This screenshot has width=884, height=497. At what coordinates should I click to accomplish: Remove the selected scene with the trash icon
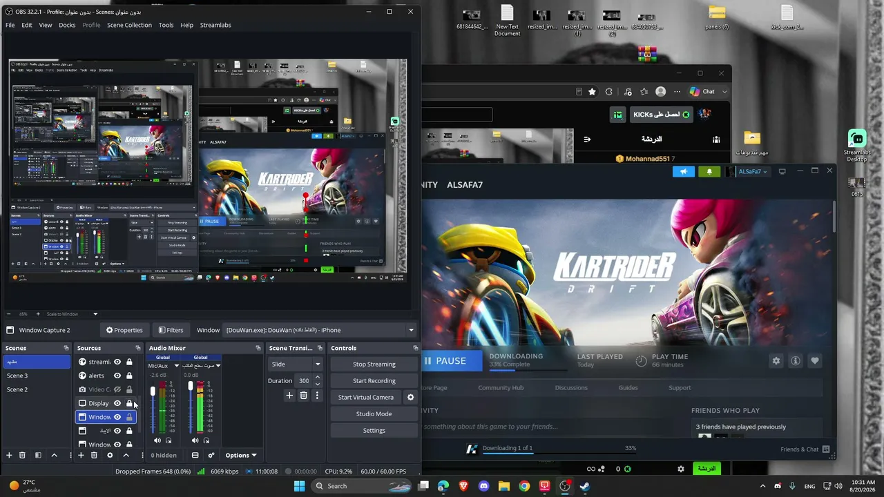pos(22,455)
